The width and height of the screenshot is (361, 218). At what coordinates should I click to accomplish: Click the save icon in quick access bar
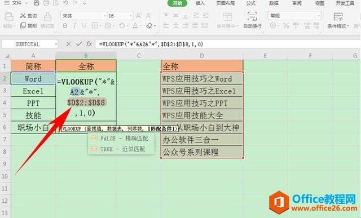[x=36, y=3]
